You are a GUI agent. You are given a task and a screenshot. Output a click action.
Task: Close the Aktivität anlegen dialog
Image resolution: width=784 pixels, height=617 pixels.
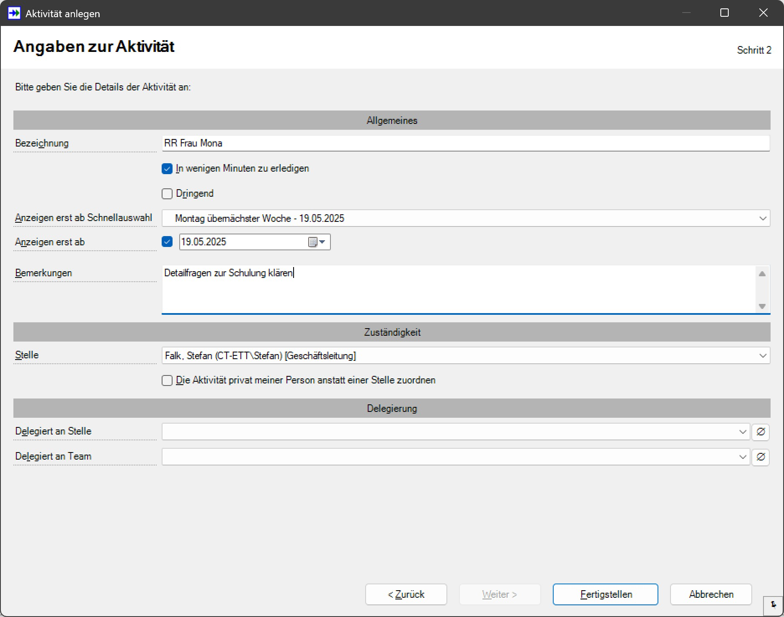(x=763, y=13)
